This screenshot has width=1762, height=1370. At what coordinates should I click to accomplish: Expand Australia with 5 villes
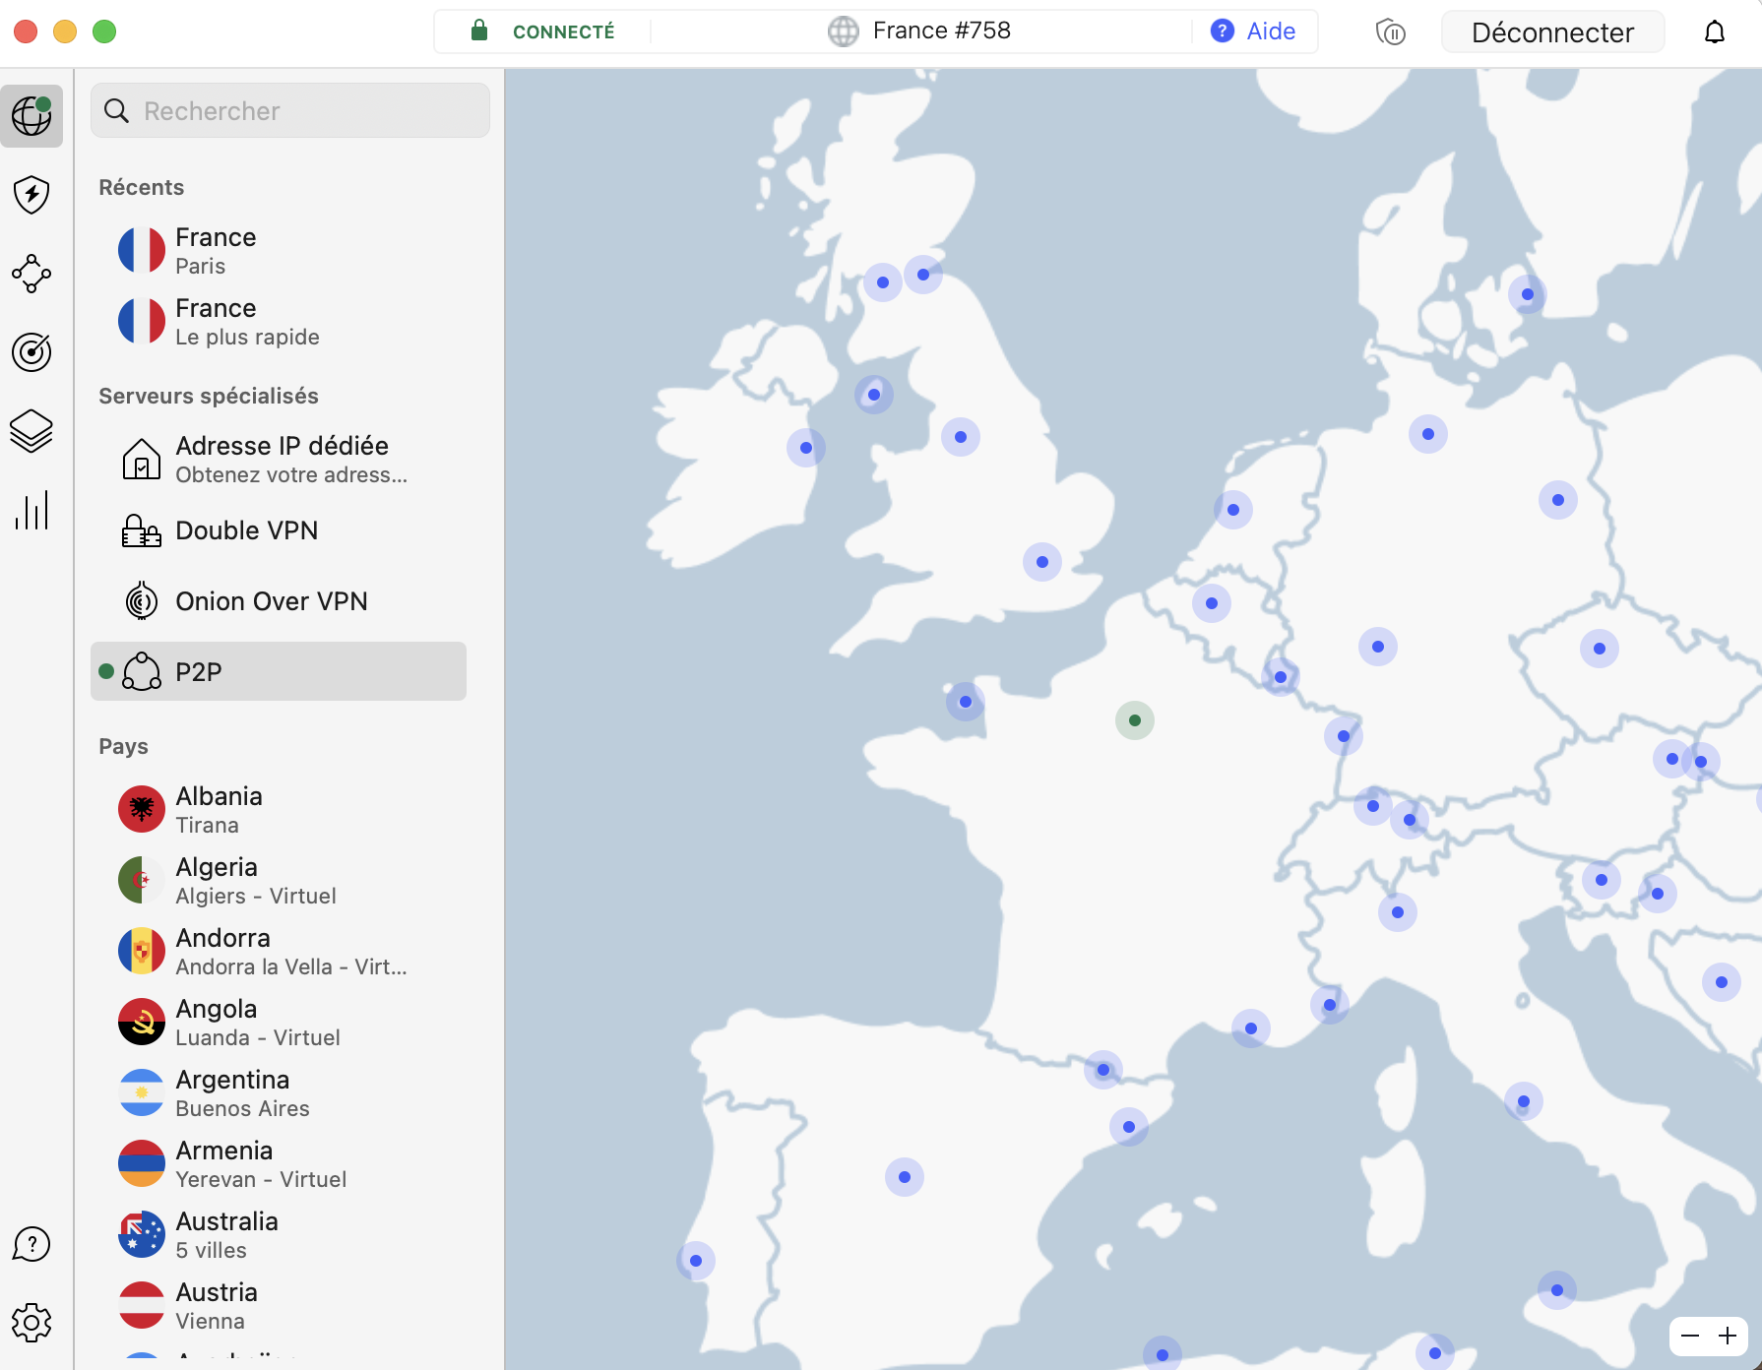226,1234
